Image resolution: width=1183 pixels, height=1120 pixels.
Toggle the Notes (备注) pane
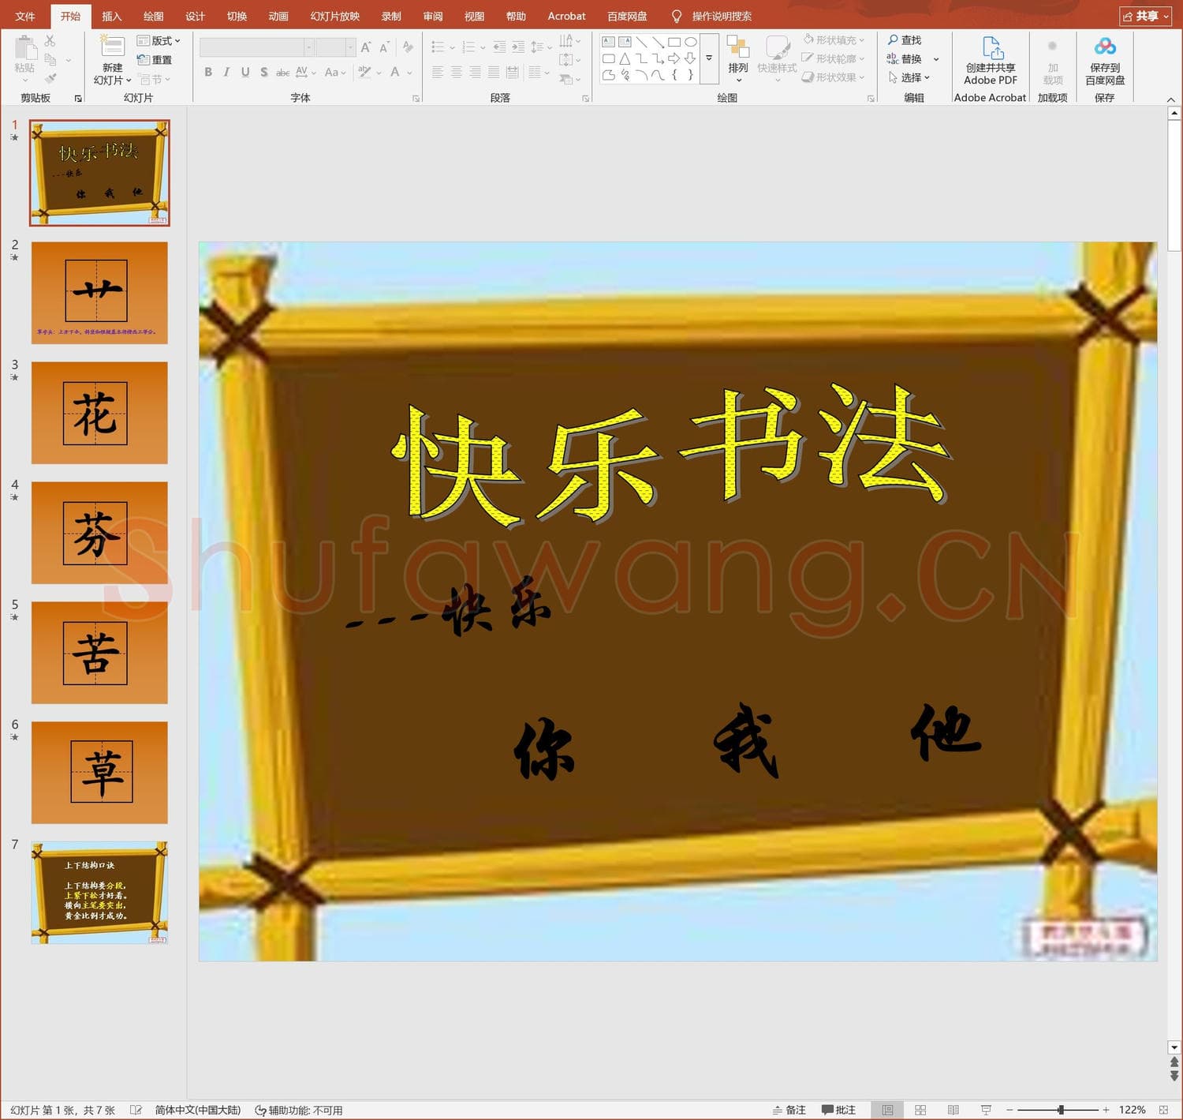pos(789,1110)
